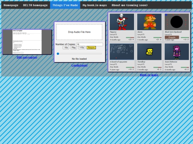This screenshot has width=193, height=144.
Task: Open the A bunch of cap points thumbnail
Action: (122, 52)
